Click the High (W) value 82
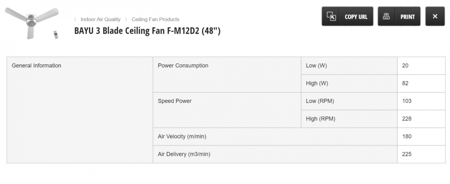 (405, 83)
